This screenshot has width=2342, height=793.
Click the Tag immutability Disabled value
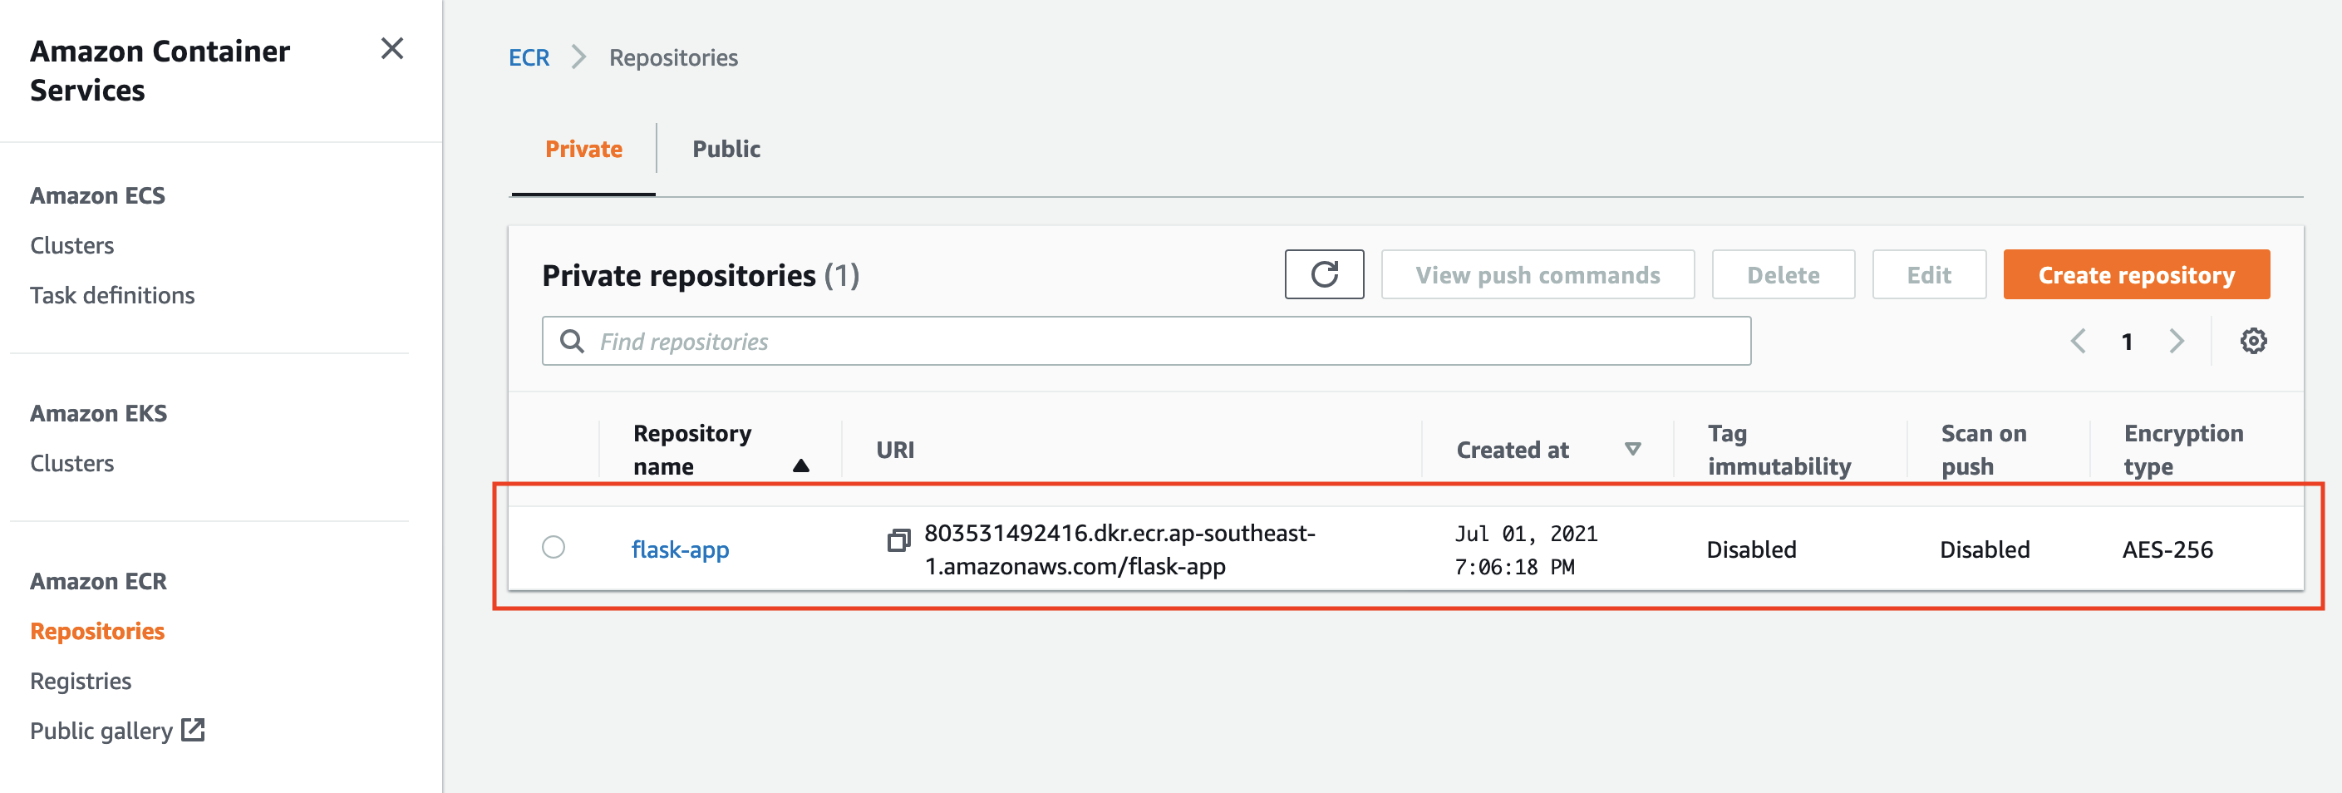point(1751,549)
